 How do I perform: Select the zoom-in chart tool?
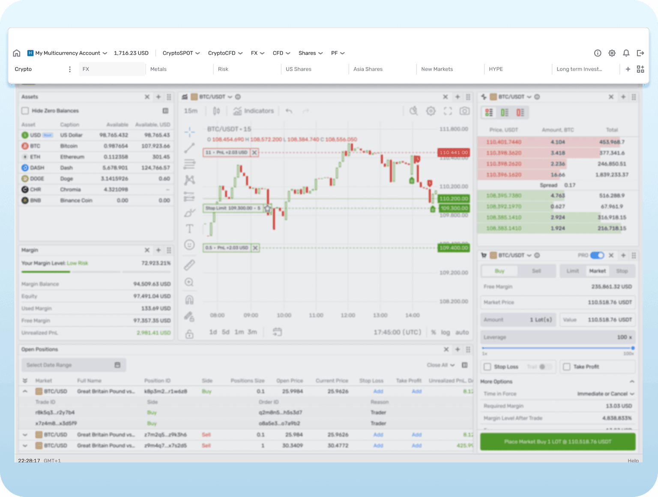(189, 282)
